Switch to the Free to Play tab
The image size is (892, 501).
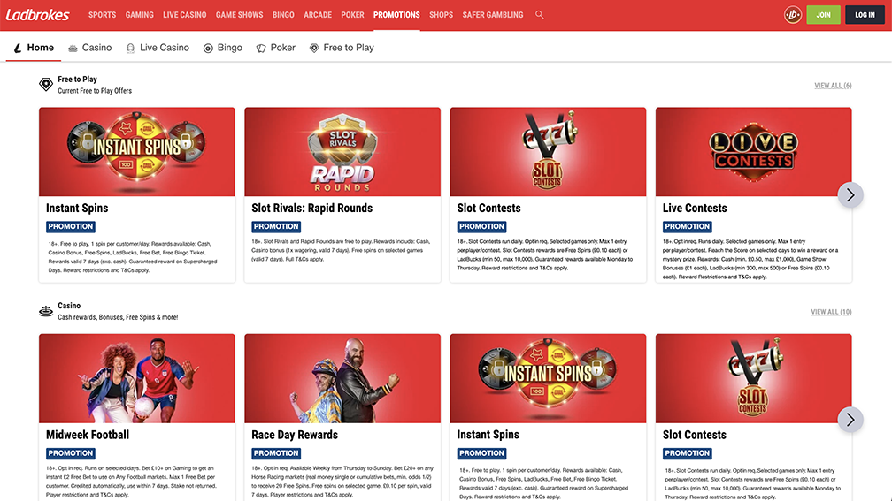[x=342, y=48]
